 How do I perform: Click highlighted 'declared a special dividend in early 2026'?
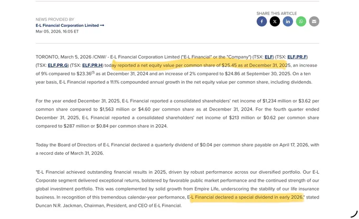[259, 197]
